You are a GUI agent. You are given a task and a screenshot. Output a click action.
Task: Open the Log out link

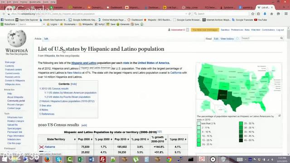coord(280,30)
